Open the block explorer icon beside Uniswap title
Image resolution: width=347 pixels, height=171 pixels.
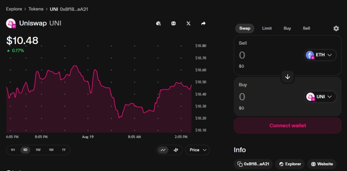(x=158, y=23)
